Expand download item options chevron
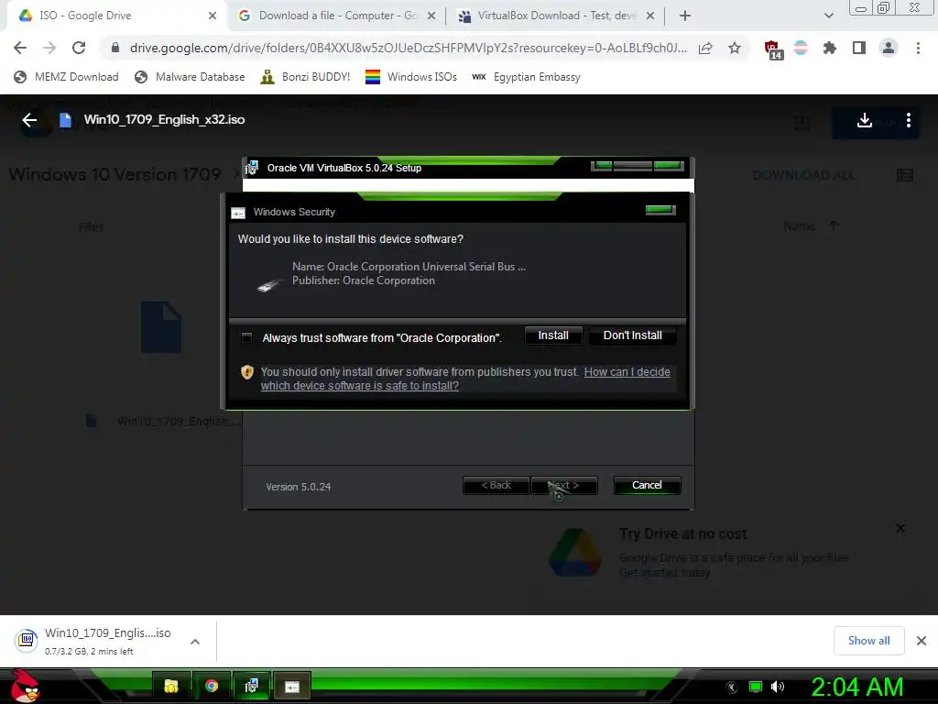938x704 pixels. coord(195,642)
